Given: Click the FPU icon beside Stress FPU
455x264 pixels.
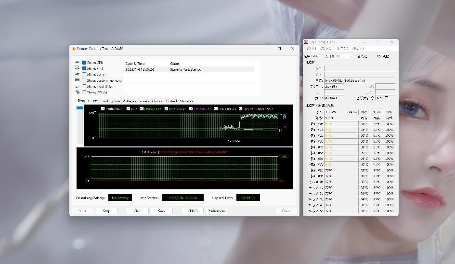Looking at the screenshot, I should 78,68.
